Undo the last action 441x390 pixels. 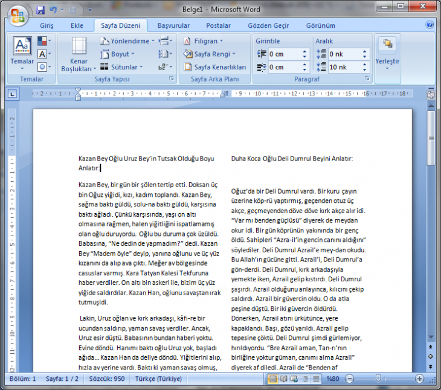point(53,10)
